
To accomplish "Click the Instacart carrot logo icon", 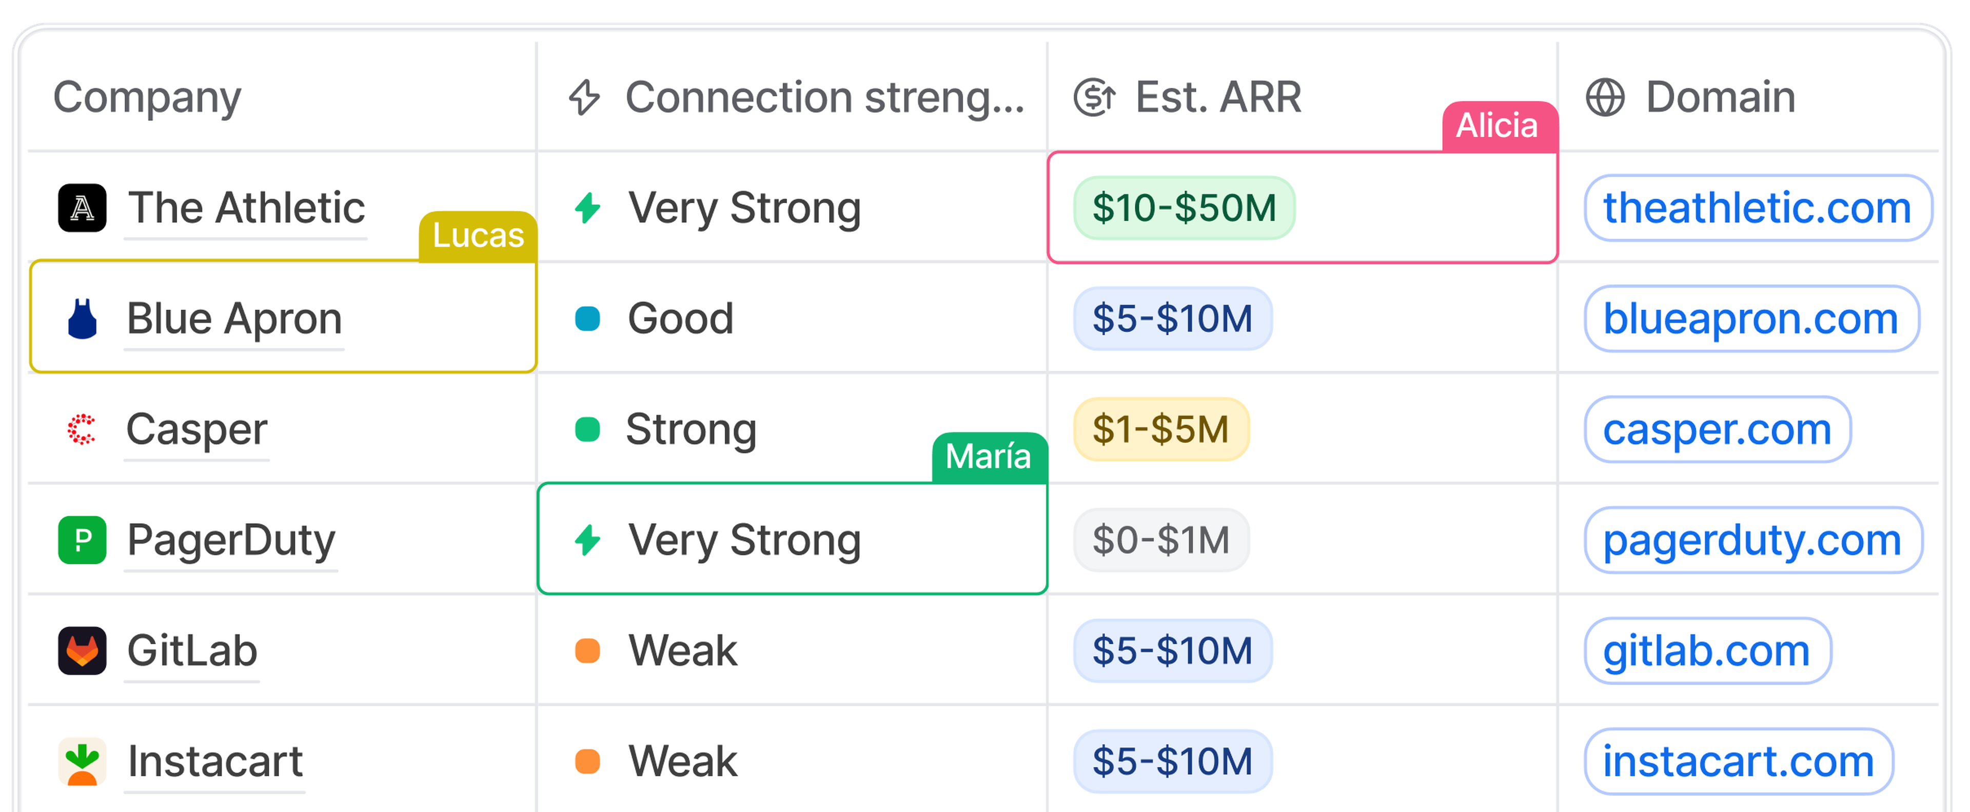I will coord(82,762).
